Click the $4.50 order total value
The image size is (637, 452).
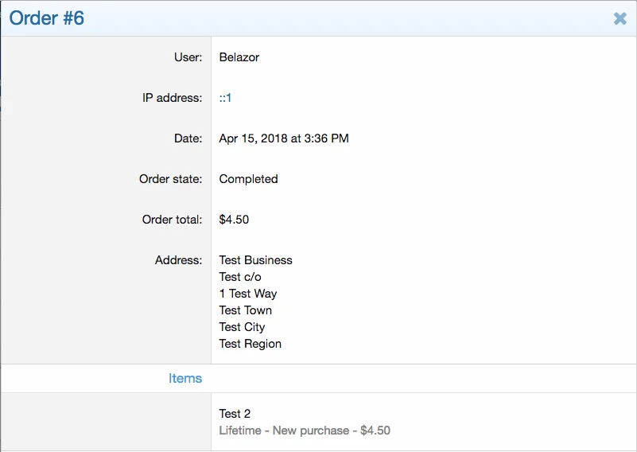coord(234,220)
